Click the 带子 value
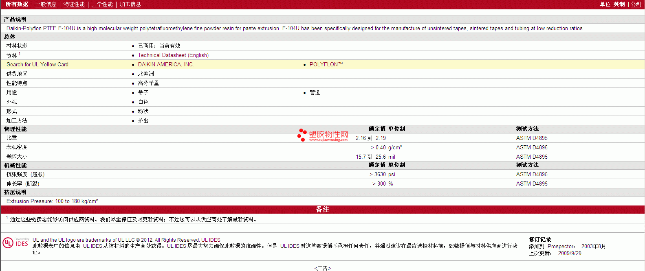The image size is (645, 271). pos(143,92)
